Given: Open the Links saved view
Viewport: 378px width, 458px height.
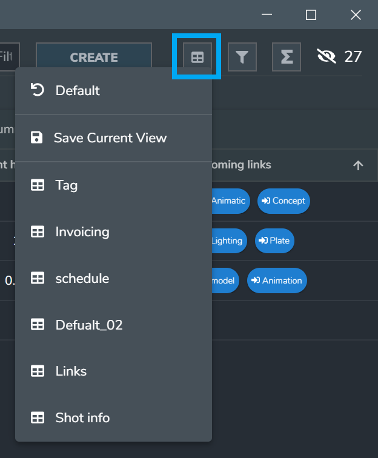Looking at the screenshot, I should [71, 371].
